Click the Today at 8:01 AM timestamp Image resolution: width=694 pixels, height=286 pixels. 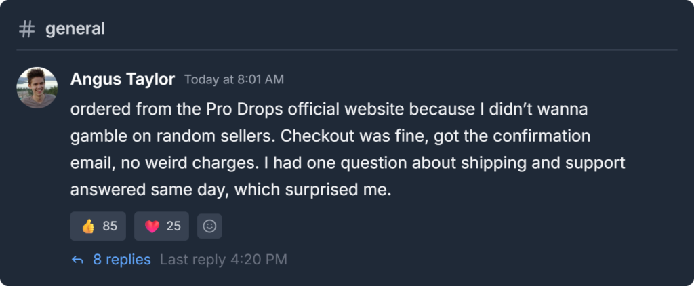click(234, 80)
